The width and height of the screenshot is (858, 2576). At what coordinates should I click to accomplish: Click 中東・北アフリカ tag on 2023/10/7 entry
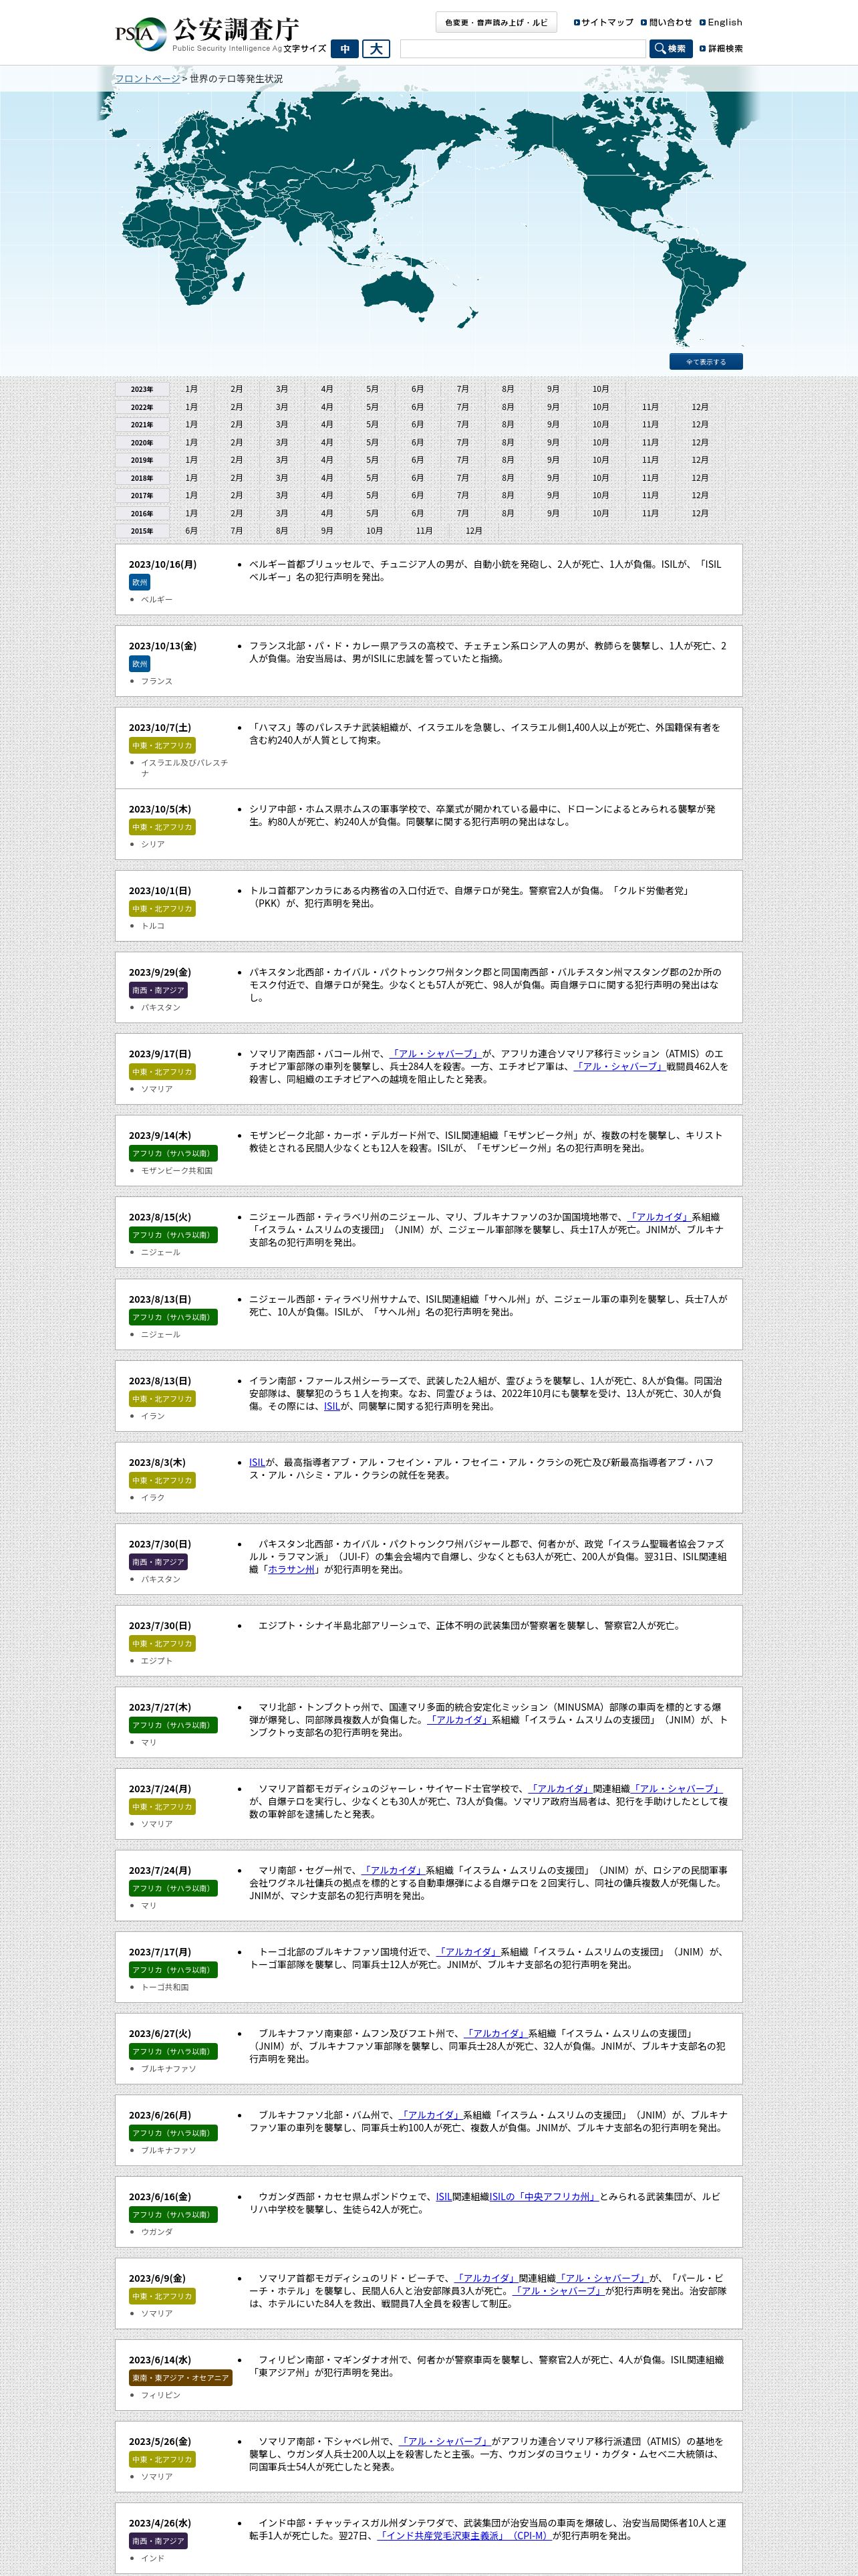coord(162,746)
